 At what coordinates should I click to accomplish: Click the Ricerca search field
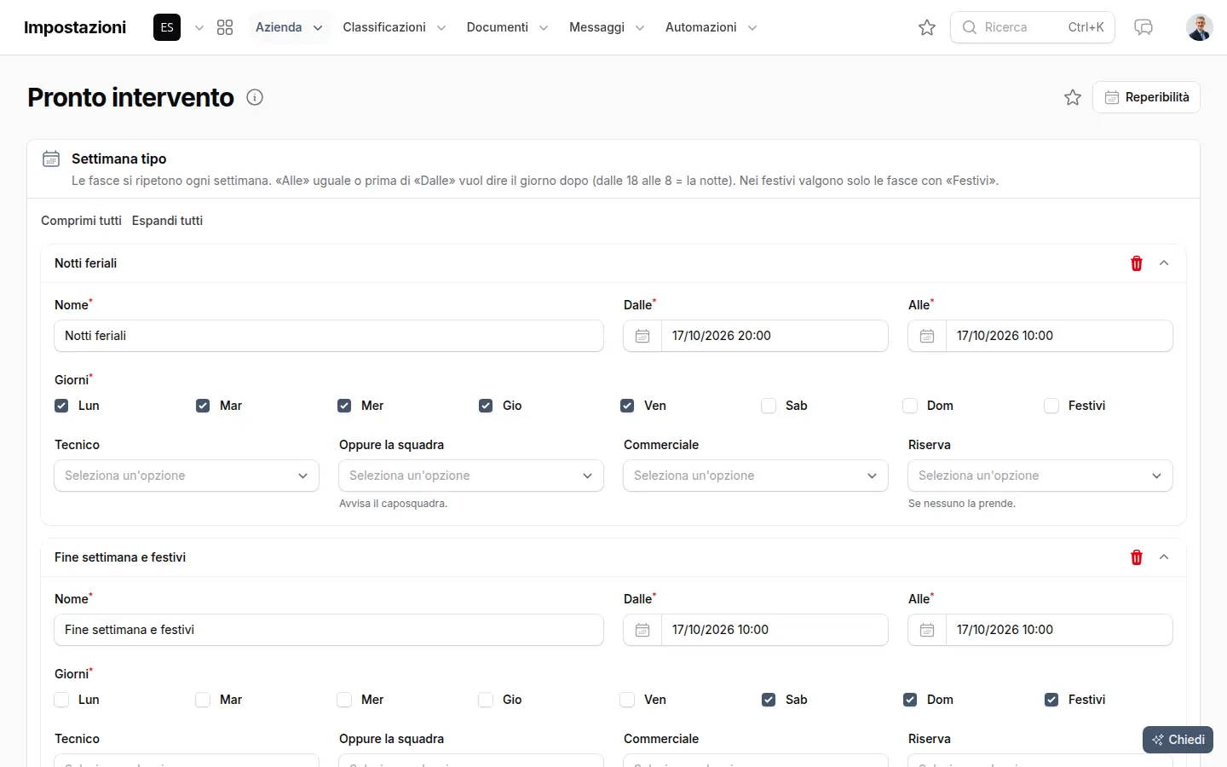1033,27
